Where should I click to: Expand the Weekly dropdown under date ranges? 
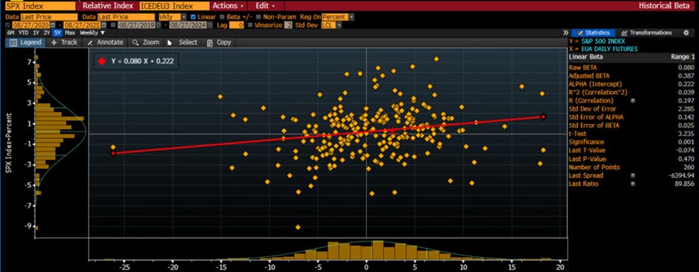click(x=93, y=33)
